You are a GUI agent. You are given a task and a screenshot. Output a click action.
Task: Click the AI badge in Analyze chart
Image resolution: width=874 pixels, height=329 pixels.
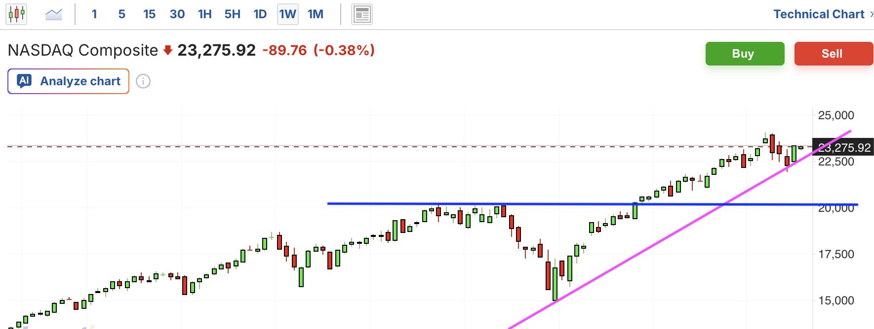(x=24, y=81)
